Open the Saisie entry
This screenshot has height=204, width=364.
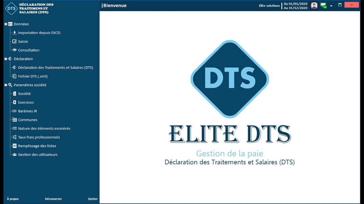pyautogui.click(x=23, y=41)
